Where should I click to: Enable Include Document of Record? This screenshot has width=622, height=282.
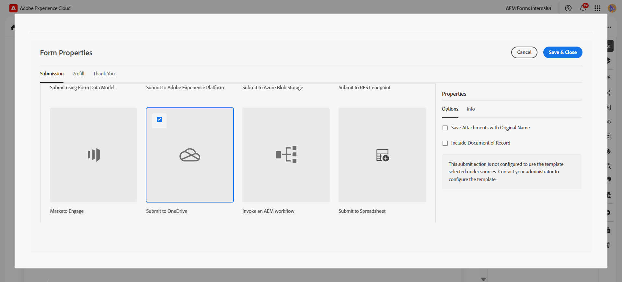pos(445,143)
